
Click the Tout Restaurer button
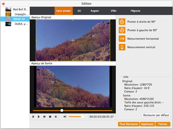129,124
